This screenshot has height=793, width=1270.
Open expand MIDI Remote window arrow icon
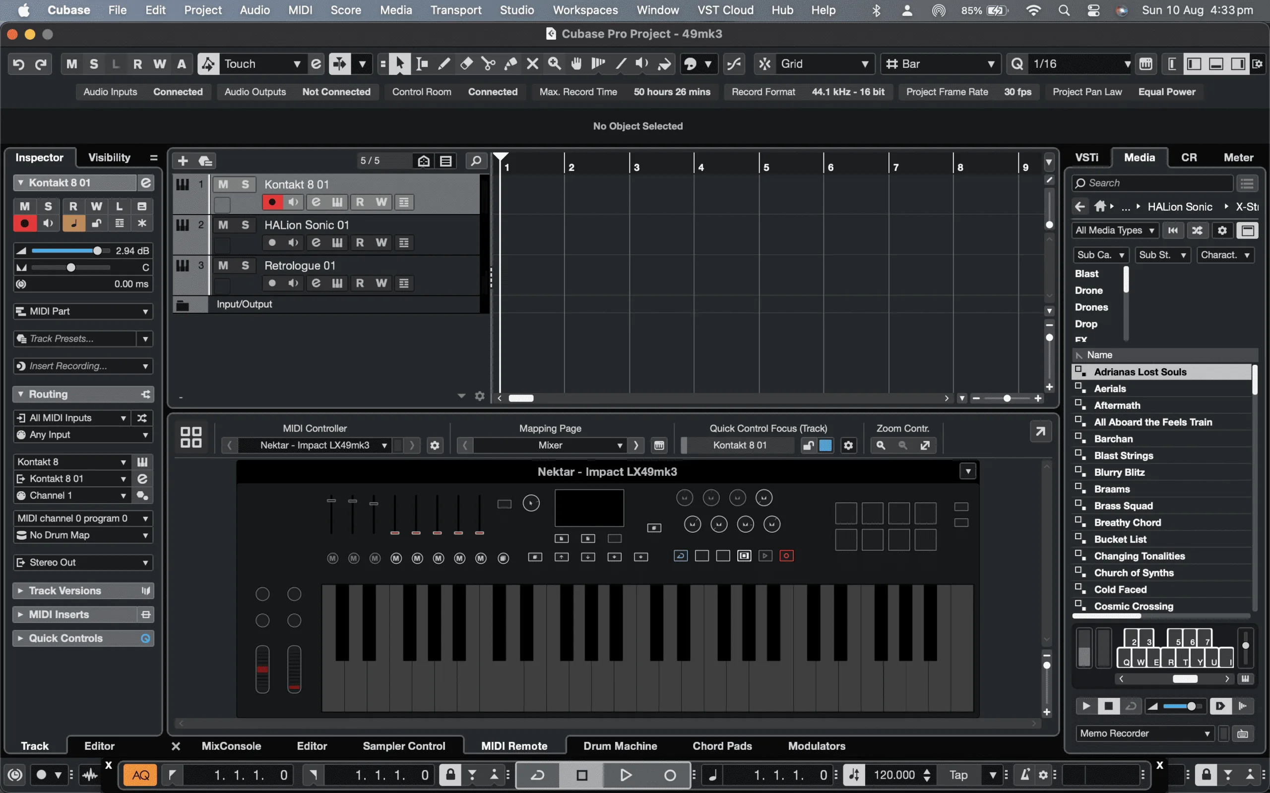click(1040, 432)
